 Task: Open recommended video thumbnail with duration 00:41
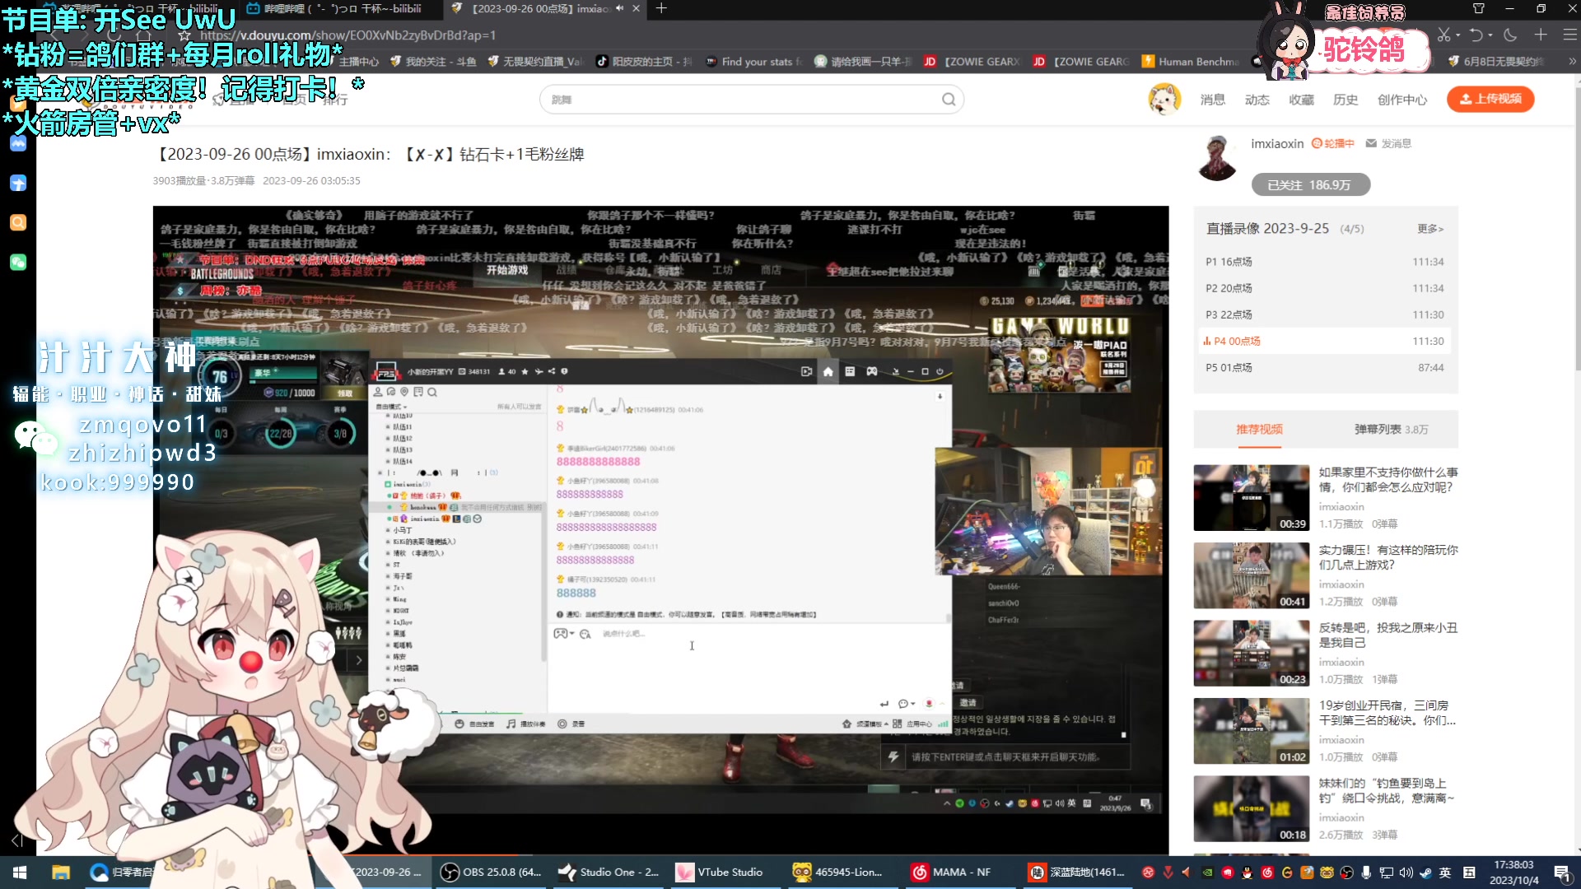click(1251, 575)
